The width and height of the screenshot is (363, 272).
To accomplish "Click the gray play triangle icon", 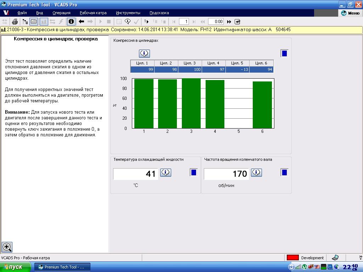I will pos(100,22).
